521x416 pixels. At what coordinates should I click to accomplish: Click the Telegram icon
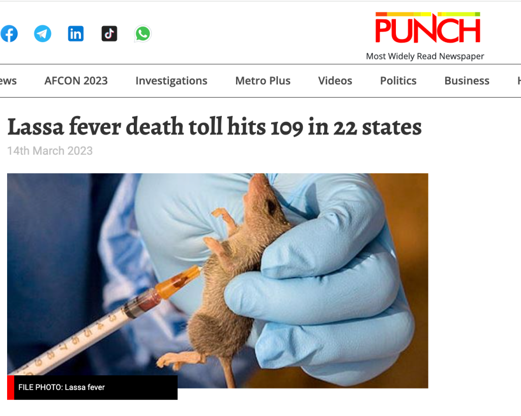[x=43, y=34]
